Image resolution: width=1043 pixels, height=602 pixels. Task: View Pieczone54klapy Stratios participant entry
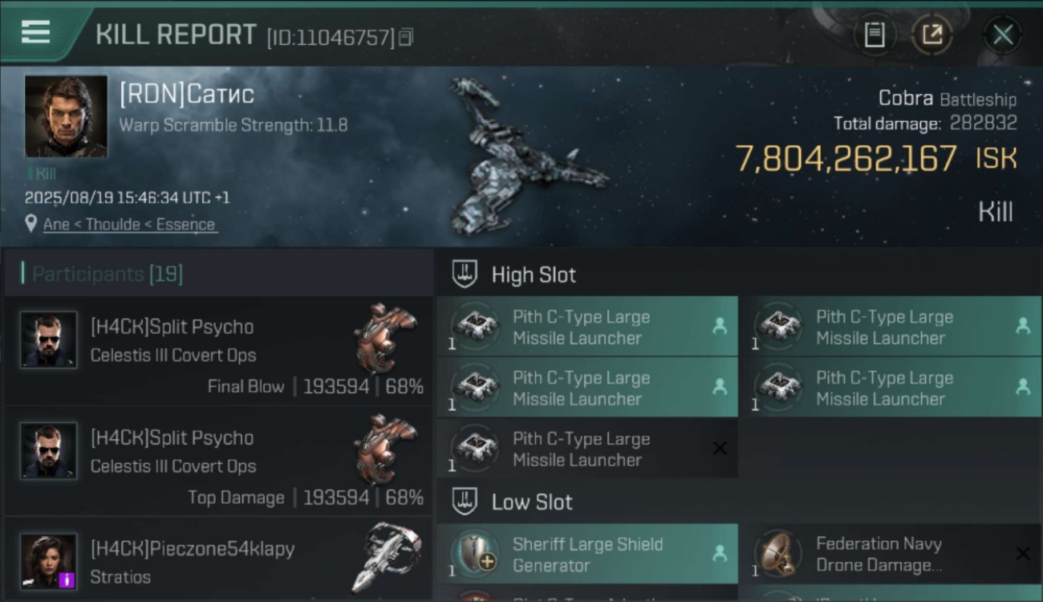click(218, 562)
